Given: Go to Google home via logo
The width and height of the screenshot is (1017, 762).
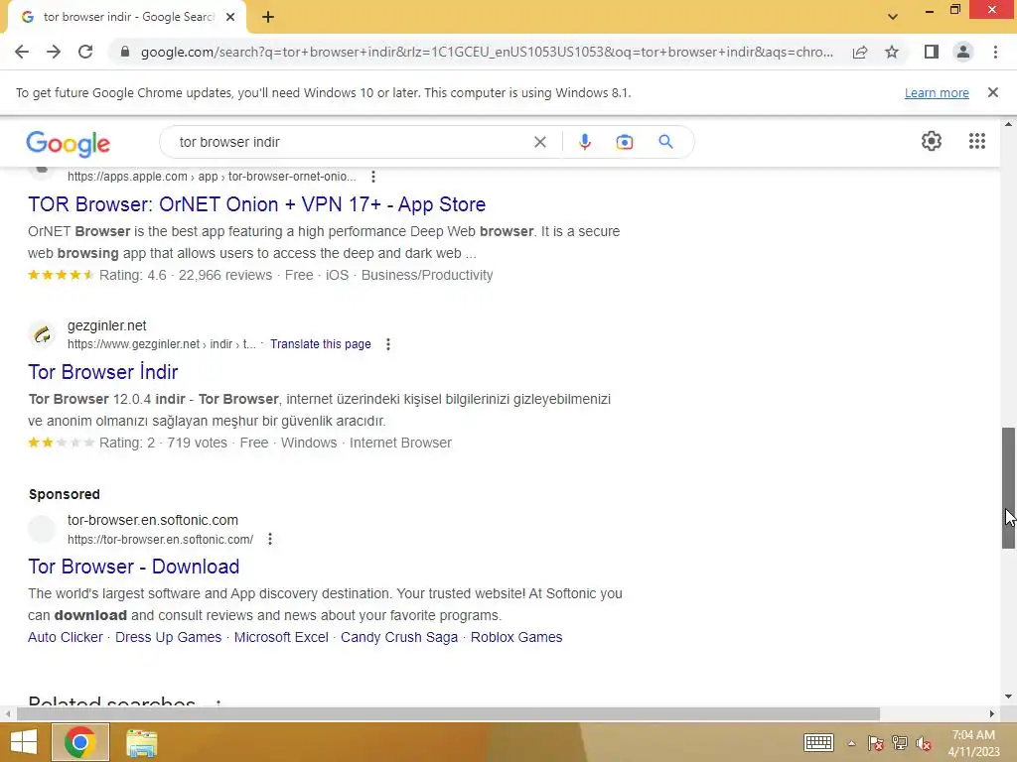Looking at the screenshot, I should [x=69, y=144].
